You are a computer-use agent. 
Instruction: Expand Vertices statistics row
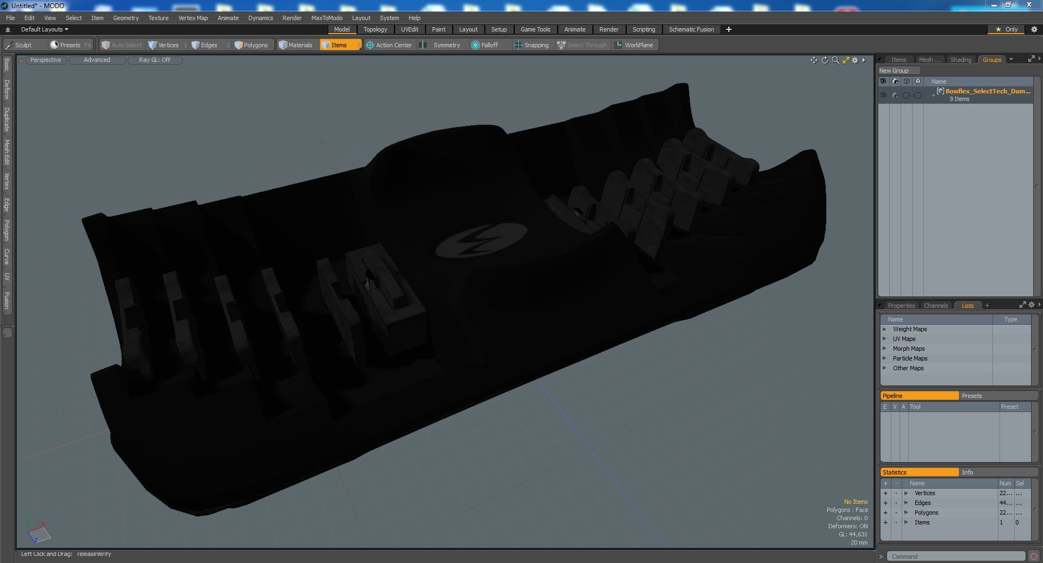[x=906, y=493]
